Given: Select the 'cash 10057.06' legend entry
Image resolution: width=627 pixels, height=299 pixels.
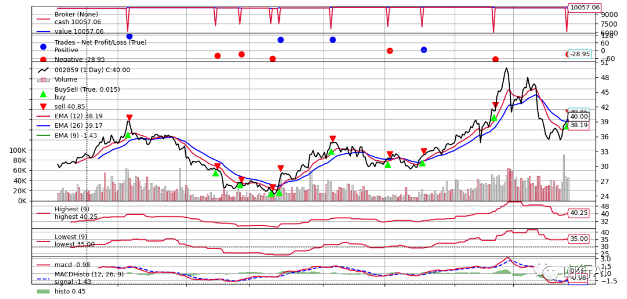Looking at the screenshot, I should (78, 22).
